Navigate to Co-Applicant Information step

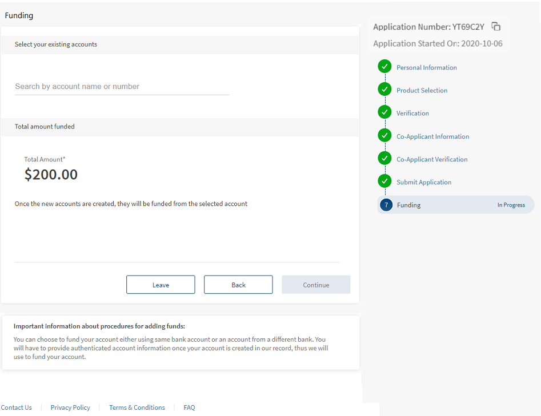tap(432, 136)
